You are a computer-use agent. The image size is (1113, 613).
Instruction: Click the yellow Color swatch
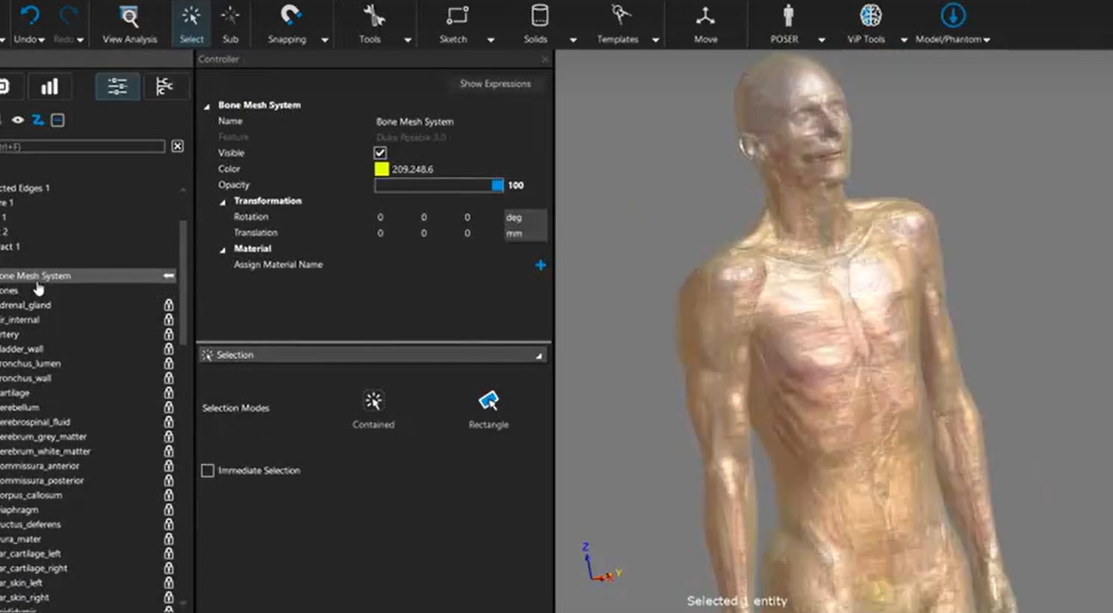pos(381,169)
